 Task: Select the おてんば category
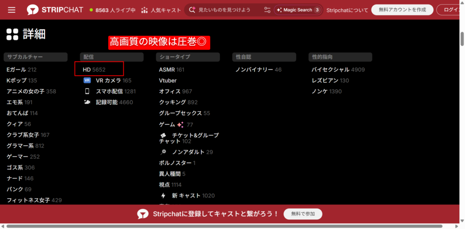[x=22, y=113]
